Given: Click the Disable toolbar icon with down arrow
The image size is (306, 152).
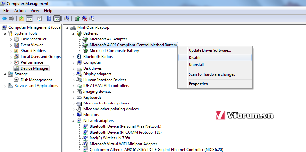Looking at the screenshot, I should (x=92, y=19).
